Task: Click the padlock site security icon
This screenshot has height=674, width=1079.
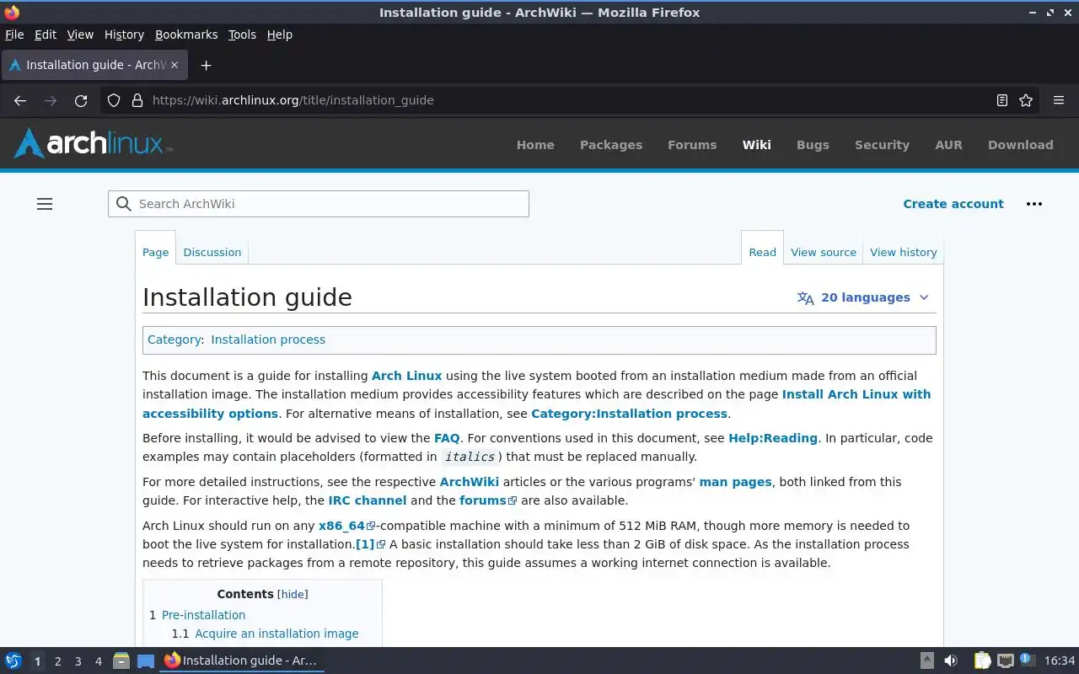Action: (137, 100)
